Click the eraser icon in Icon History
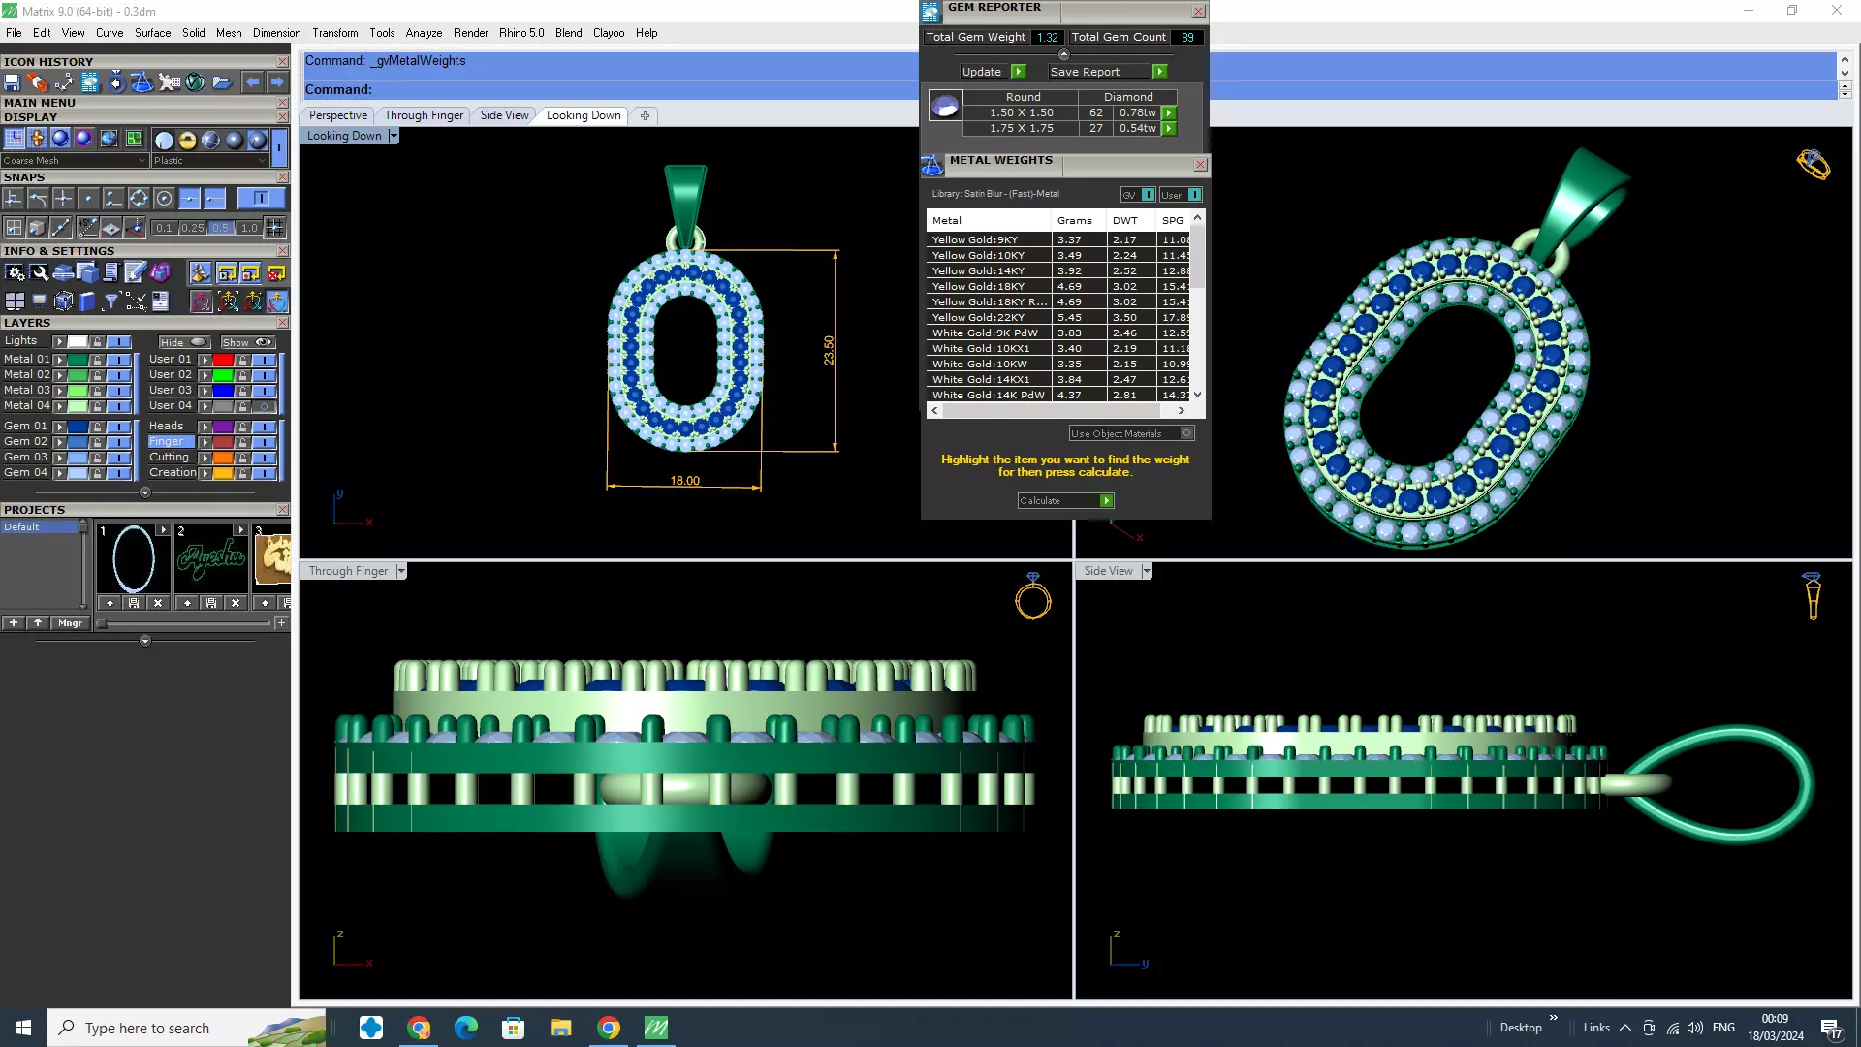 coord(37,82)
